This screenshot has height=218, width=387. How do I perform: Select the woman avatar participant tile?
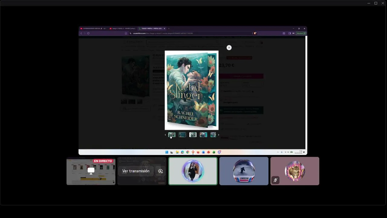193,171
